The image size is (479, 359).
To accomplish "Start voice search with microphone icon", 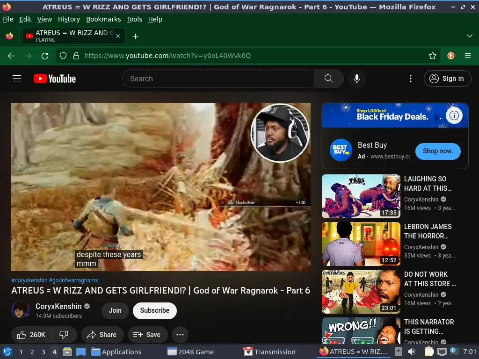I will 356,79.
